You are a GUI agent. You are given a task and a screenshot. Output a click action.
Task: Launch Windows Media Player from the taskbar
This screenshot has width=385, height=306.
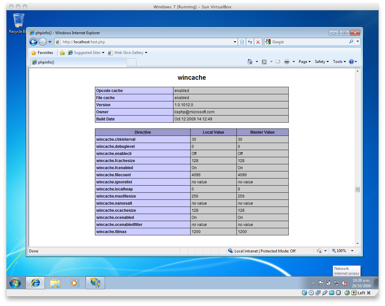pyautogui.click(x=75, y=283)
